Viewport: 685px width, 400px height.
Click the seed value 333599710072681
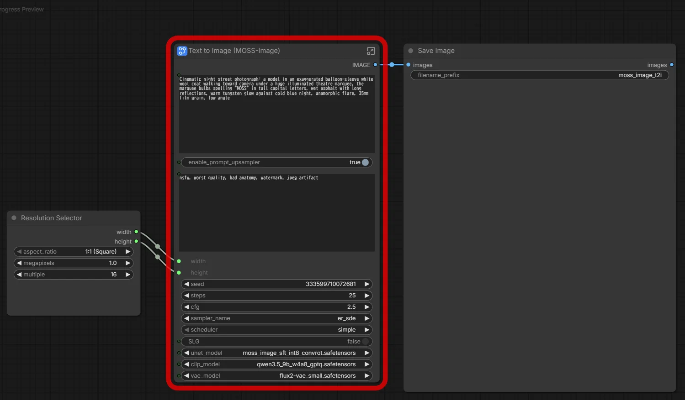click(331, 284)
